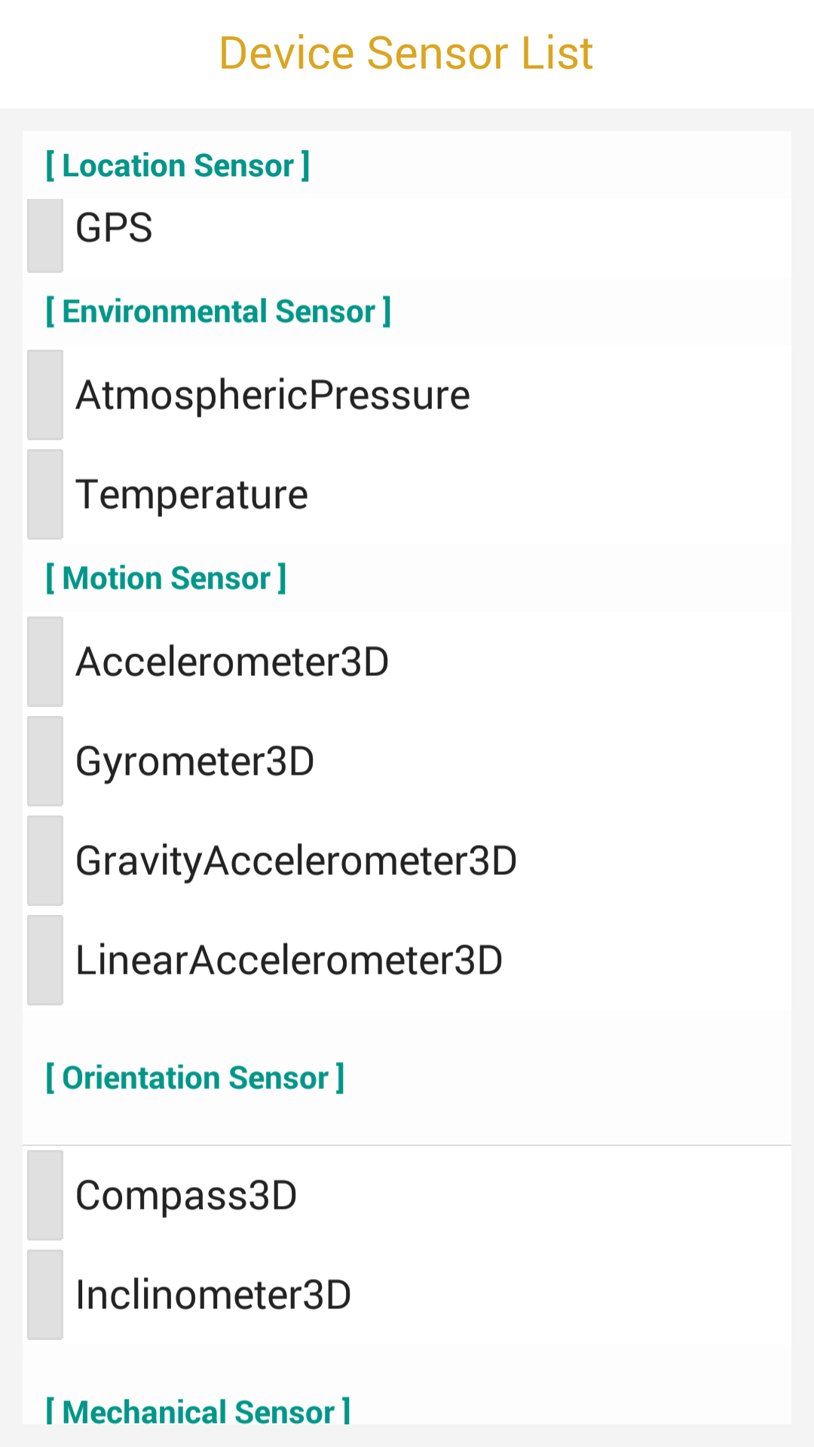This screenshot has height=1447, width=814.
Task: Tap the Inclinometer3D label text
Action: 214,1296
